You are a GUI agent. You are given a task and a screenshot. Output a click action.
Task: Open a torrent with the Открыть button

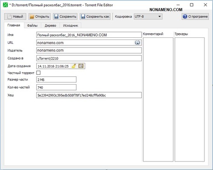coord(40,17)
